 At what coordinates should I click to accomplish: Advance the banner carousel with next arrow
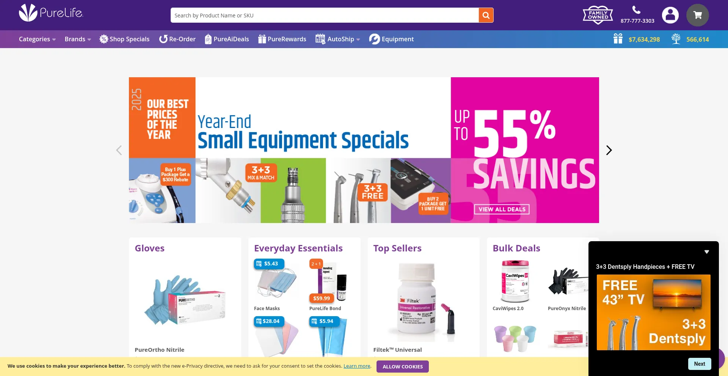609,150
